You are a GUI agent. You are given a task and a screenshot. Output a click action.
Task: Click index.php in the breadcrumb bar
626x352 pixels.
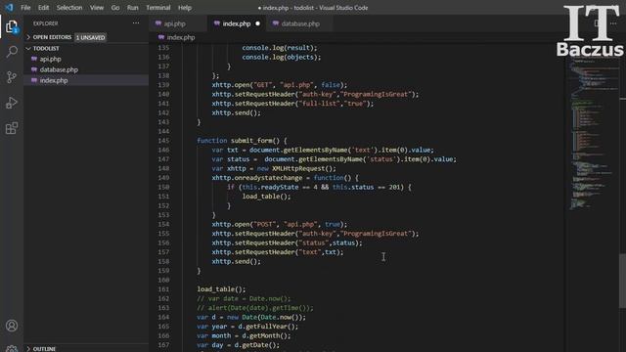(x=180, y=37)
